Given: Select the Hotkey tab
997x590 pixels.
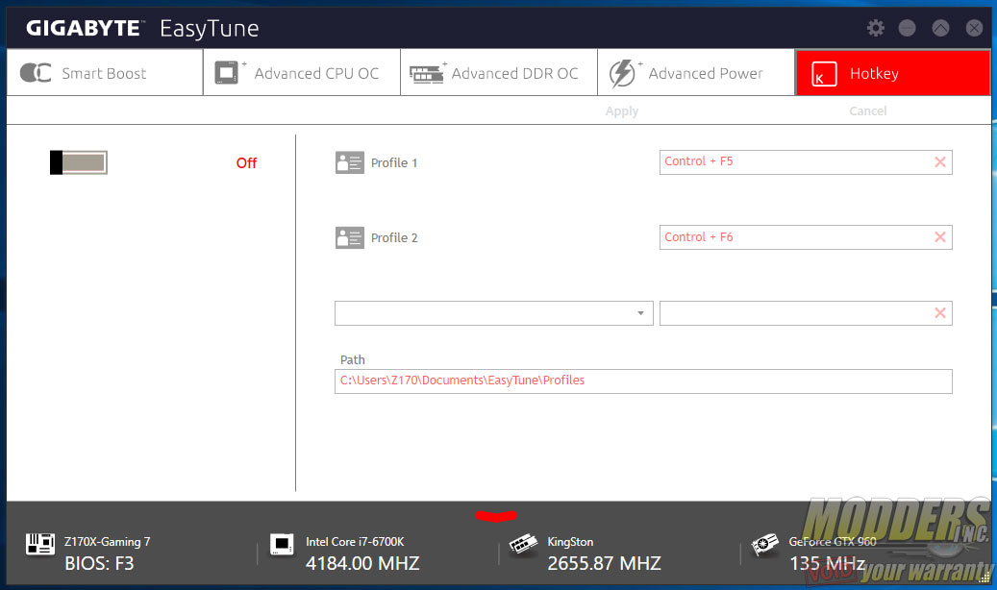Looking at the screenshot, I should pyautogui.click(x=893, y=73).
